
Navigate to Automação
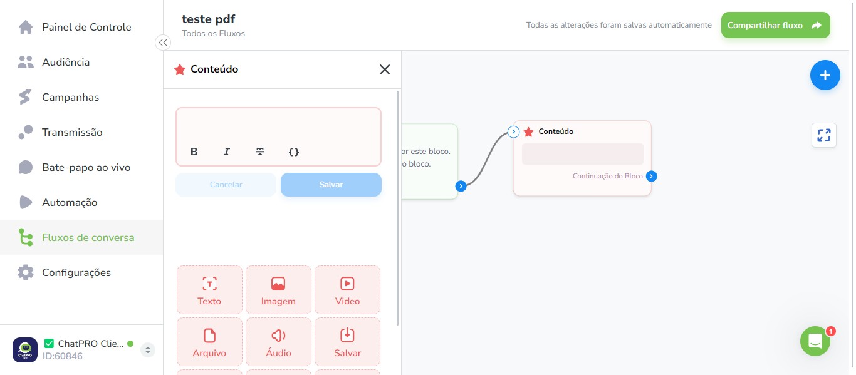[x=81, y=202]
